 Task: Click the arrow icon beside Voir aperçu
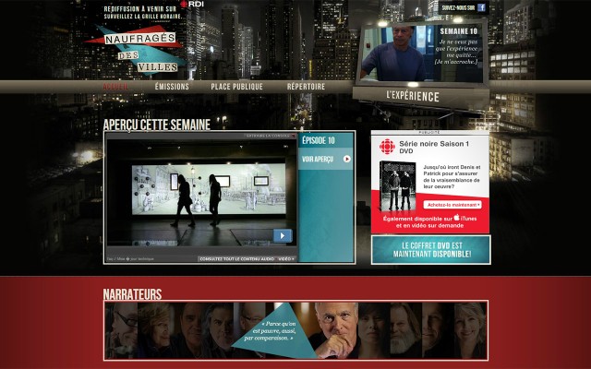(347, 159)
